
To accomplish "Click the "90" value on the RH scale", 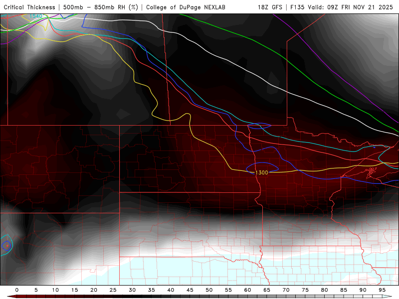I will [x=363, y=290].
